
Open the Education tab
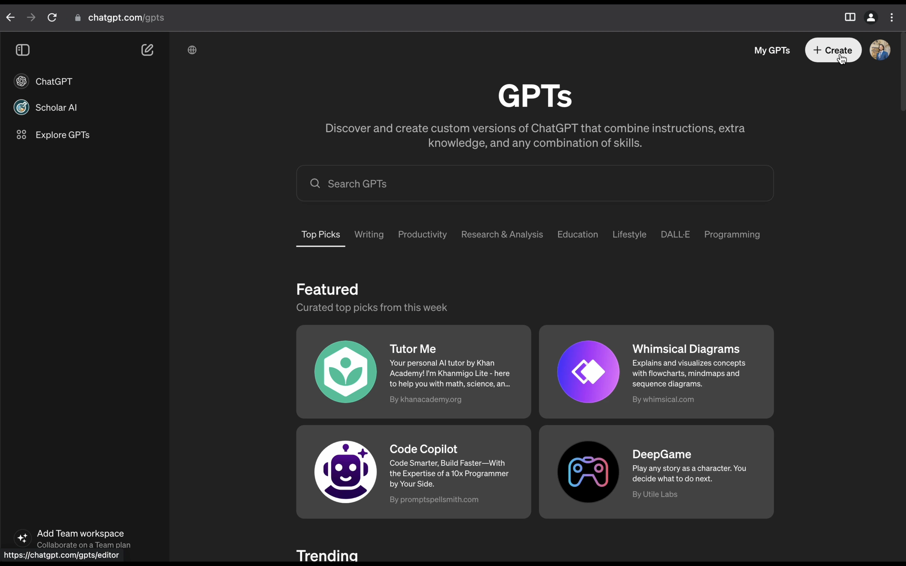578,235
